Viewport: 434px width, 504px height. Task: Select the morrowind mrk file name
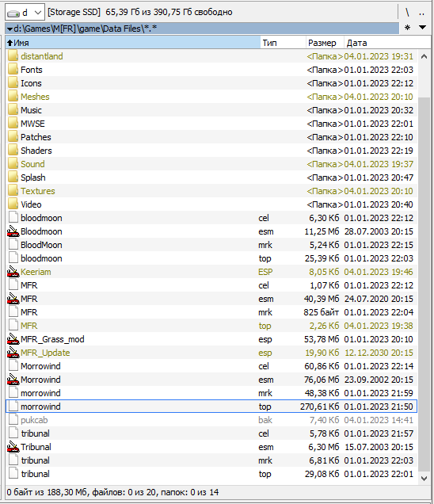[40, 393]
